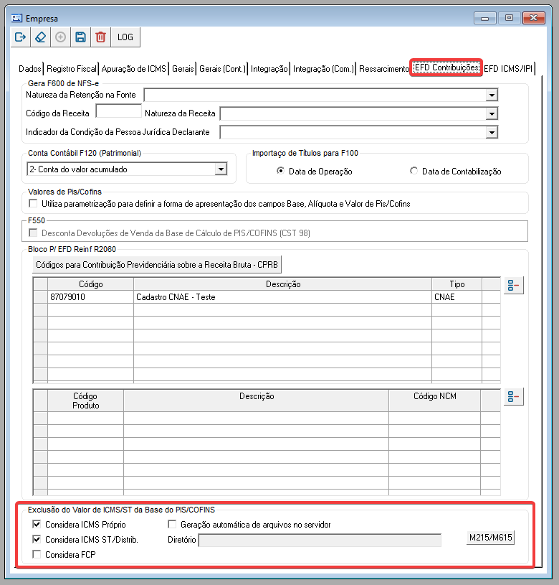
Task: Select Cadastro CNAE - Teste cell
Action: (x=282, y=297)
